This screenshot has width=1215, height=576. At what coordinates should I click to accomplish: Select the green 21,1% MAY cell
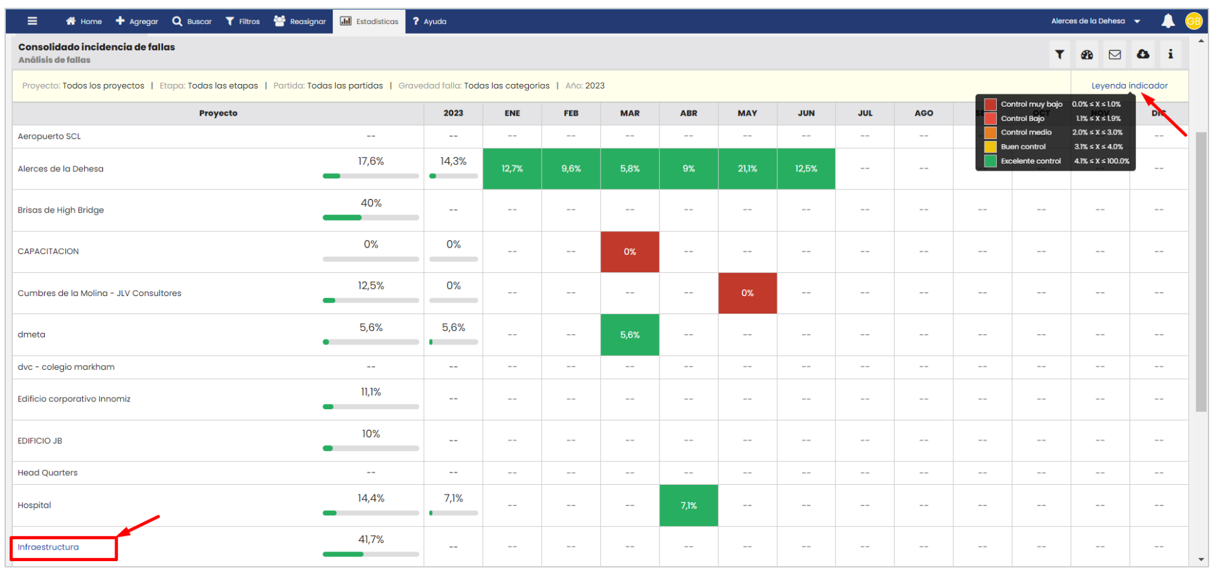pos(747,169)
